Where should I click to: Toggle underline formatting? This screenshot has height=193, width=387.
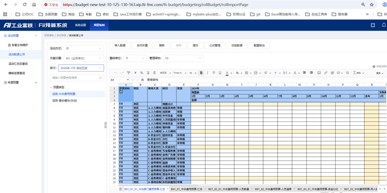pos(220,73)
